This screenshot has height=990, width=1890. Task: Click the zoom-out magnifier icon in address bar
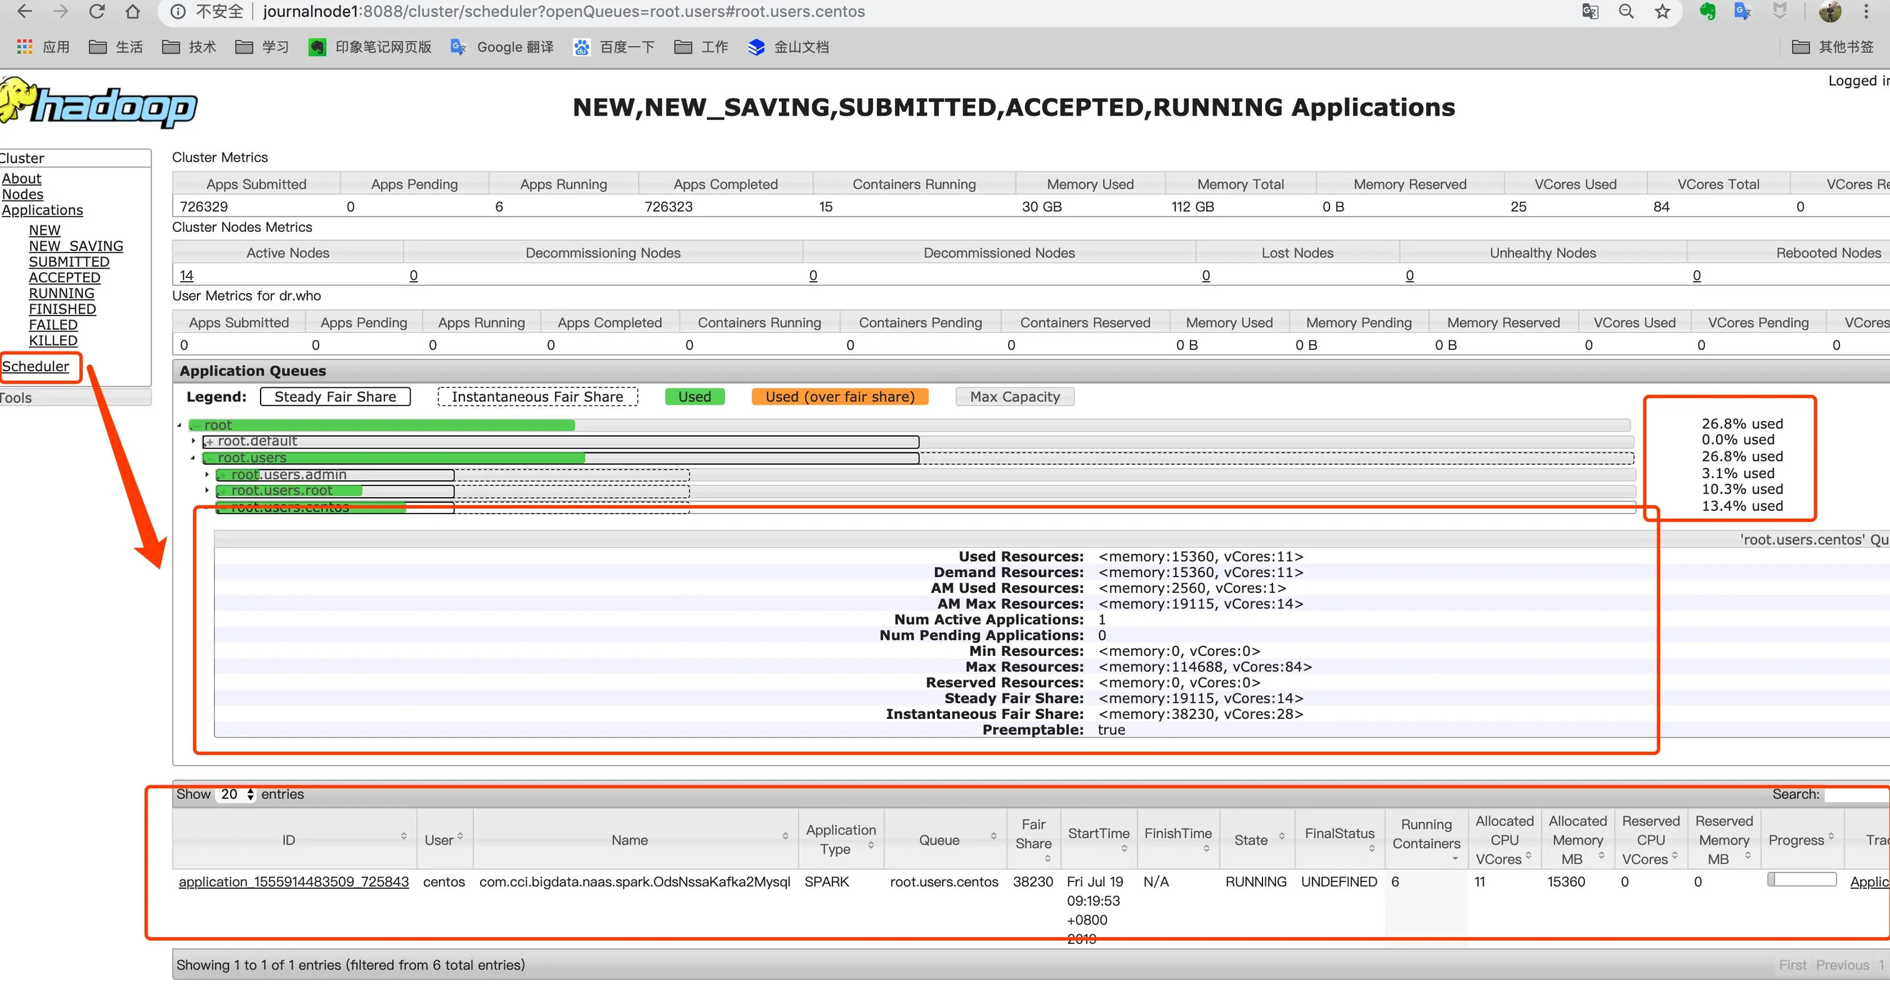[1627, 11]
